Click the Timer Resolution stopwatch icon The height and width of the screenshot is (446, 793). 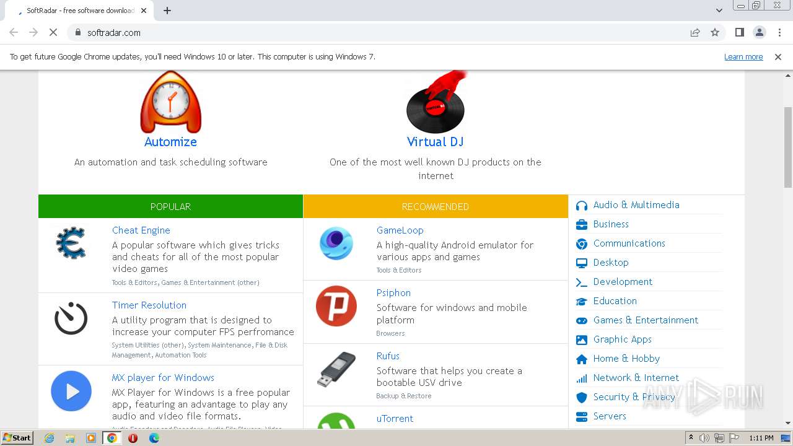click(x=71, y=318)
